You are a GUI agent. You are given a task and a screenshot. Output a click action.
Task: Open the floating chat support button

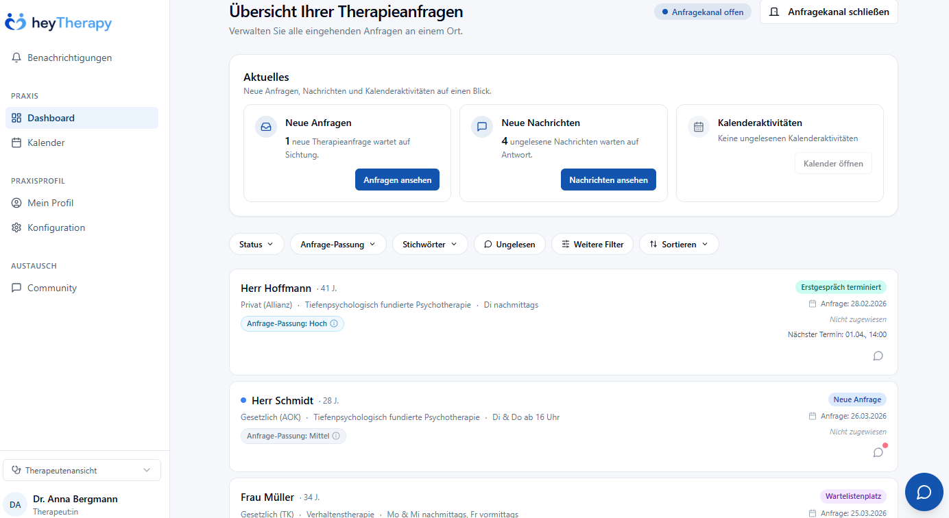click(924, 492)
